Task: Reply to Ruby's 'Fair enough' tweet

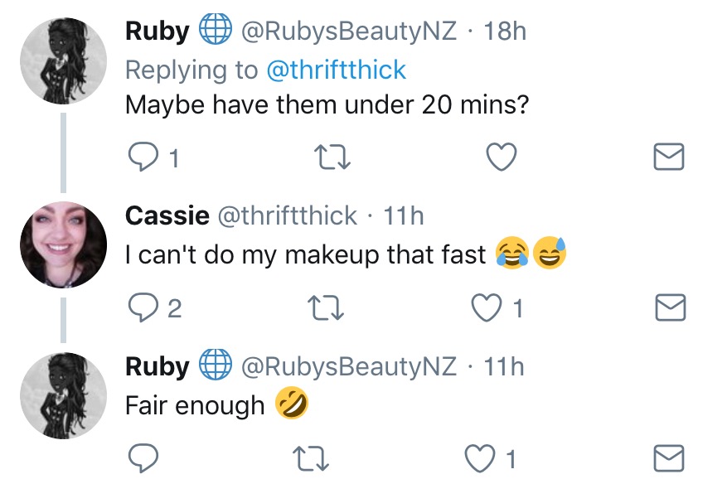Action: 144,457
